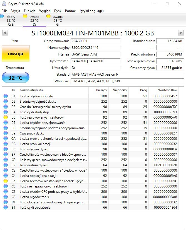
Task: Go to the previous disk with left arrow
Action: [5, 33]
